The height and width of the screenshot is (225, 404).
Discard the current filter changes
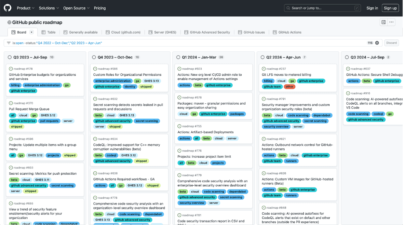(391, 43)
